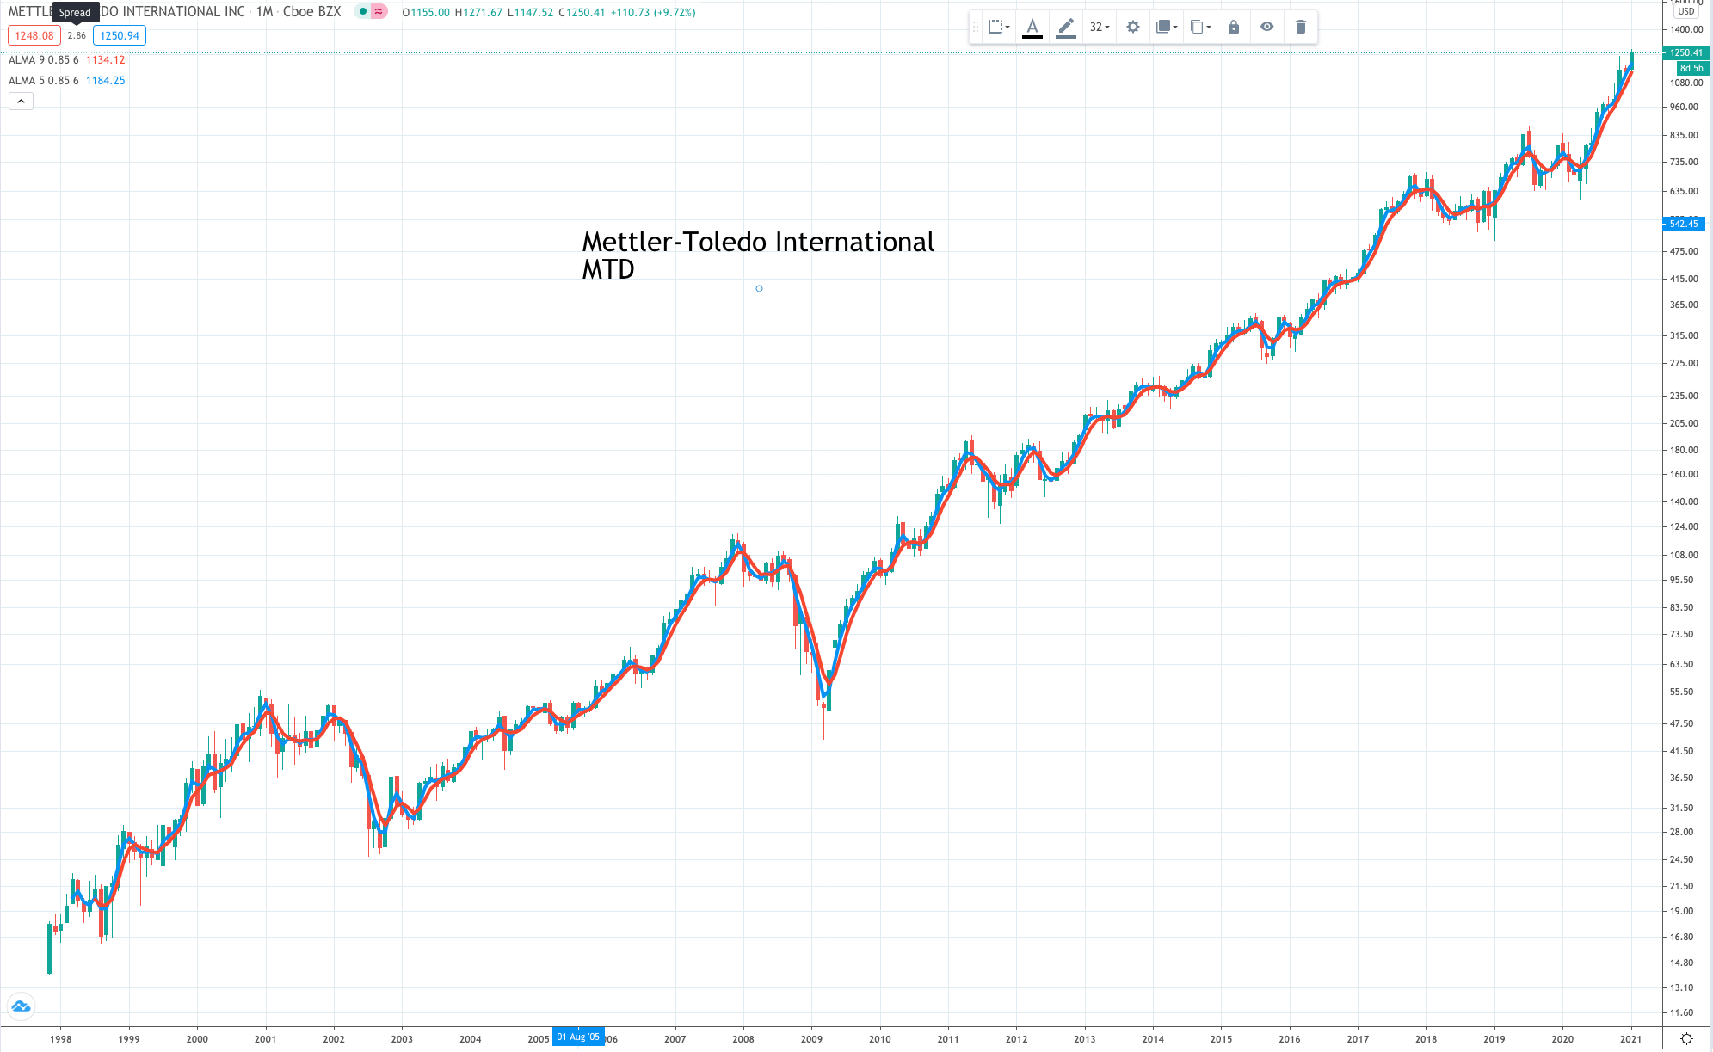Click the spread value 2.86

77,35
